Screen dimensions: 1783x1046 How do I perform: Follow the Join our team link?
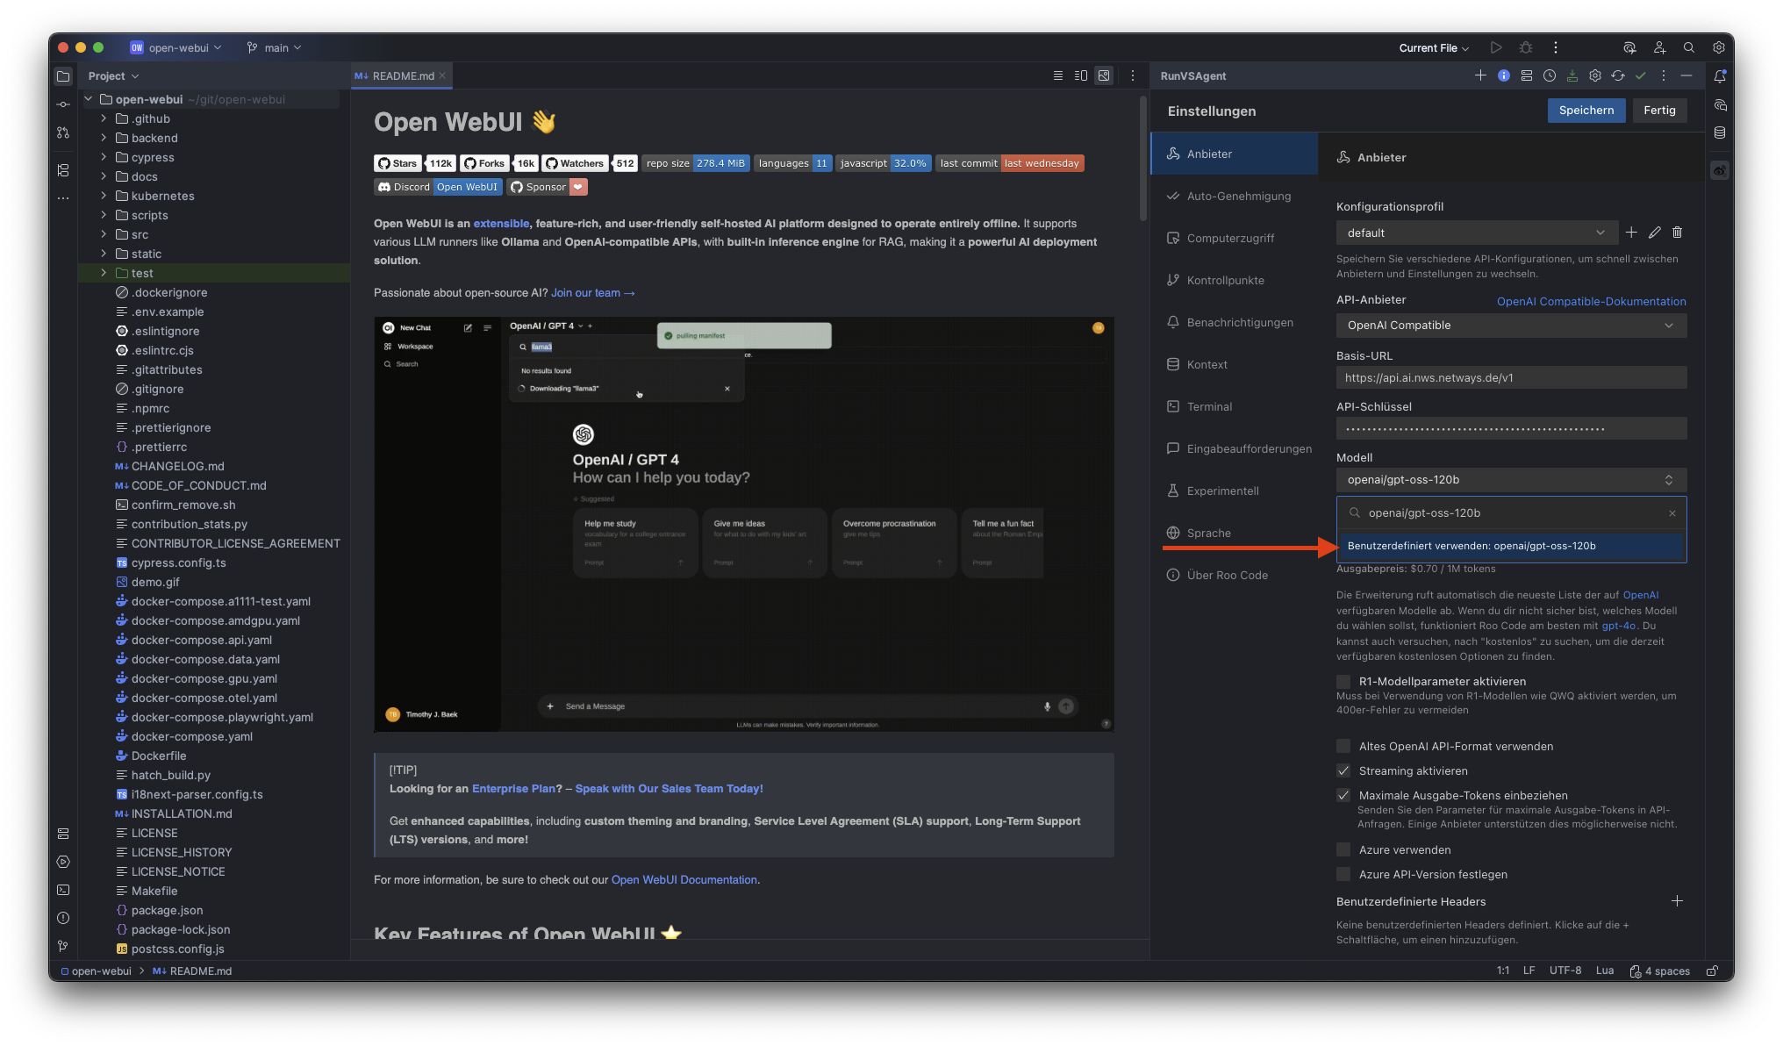pyautogui.click(x=592, y=293)
